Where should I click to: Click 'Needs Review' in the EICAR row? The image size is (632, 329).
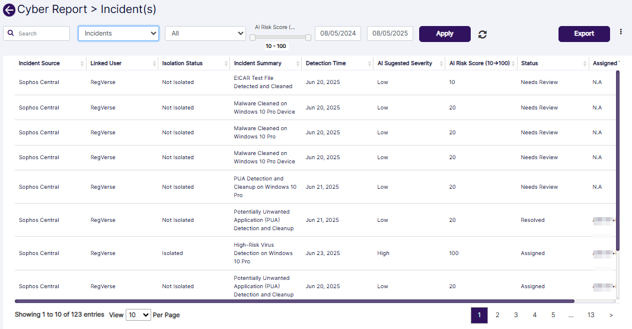(x=540, y=82)
